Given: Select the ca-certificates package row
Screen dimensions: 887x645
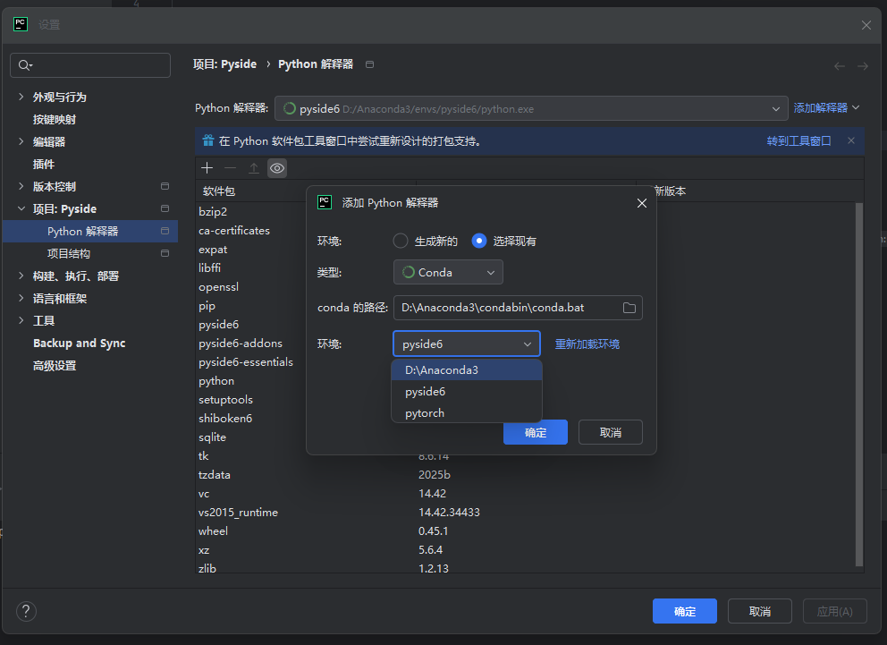Looking at the screenshot, I should (234, 231).
